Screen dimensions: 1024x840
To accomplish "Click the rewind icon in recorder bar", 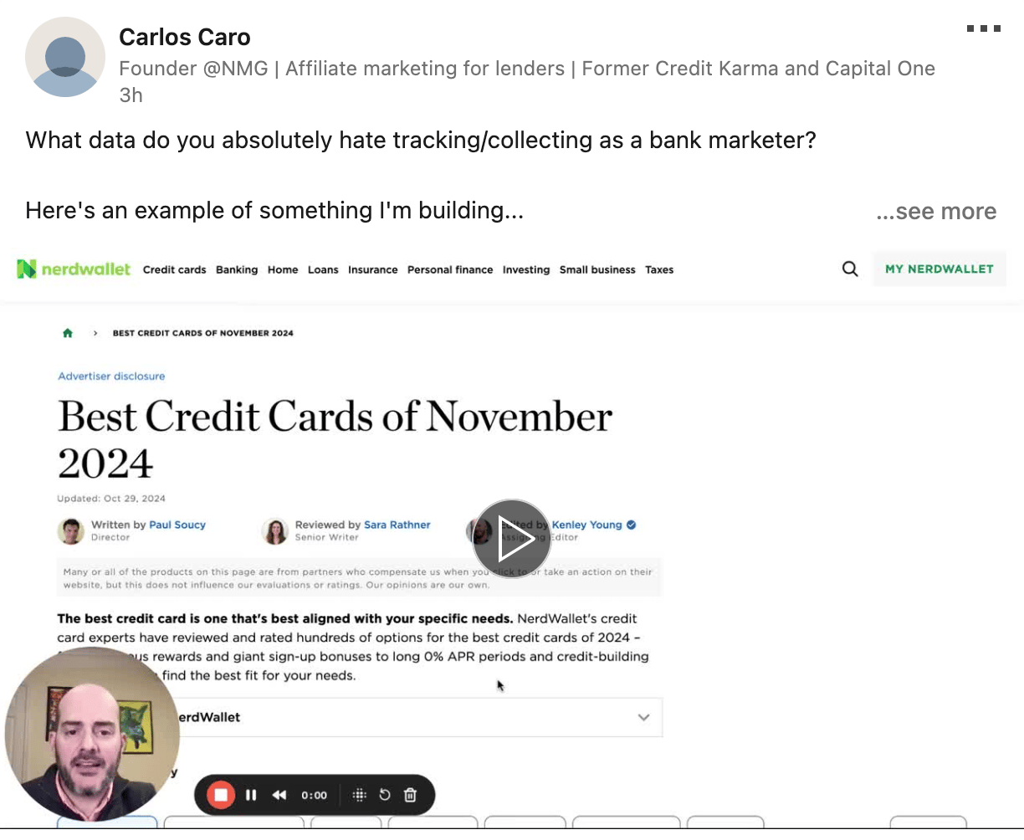I will pyautogui.click(x=279, y=795).
